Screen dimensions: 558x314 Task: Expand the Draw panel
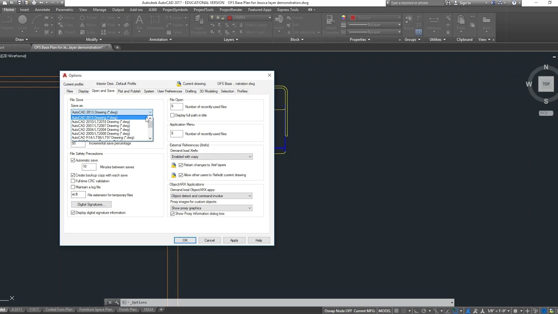(x=21, y=39)
